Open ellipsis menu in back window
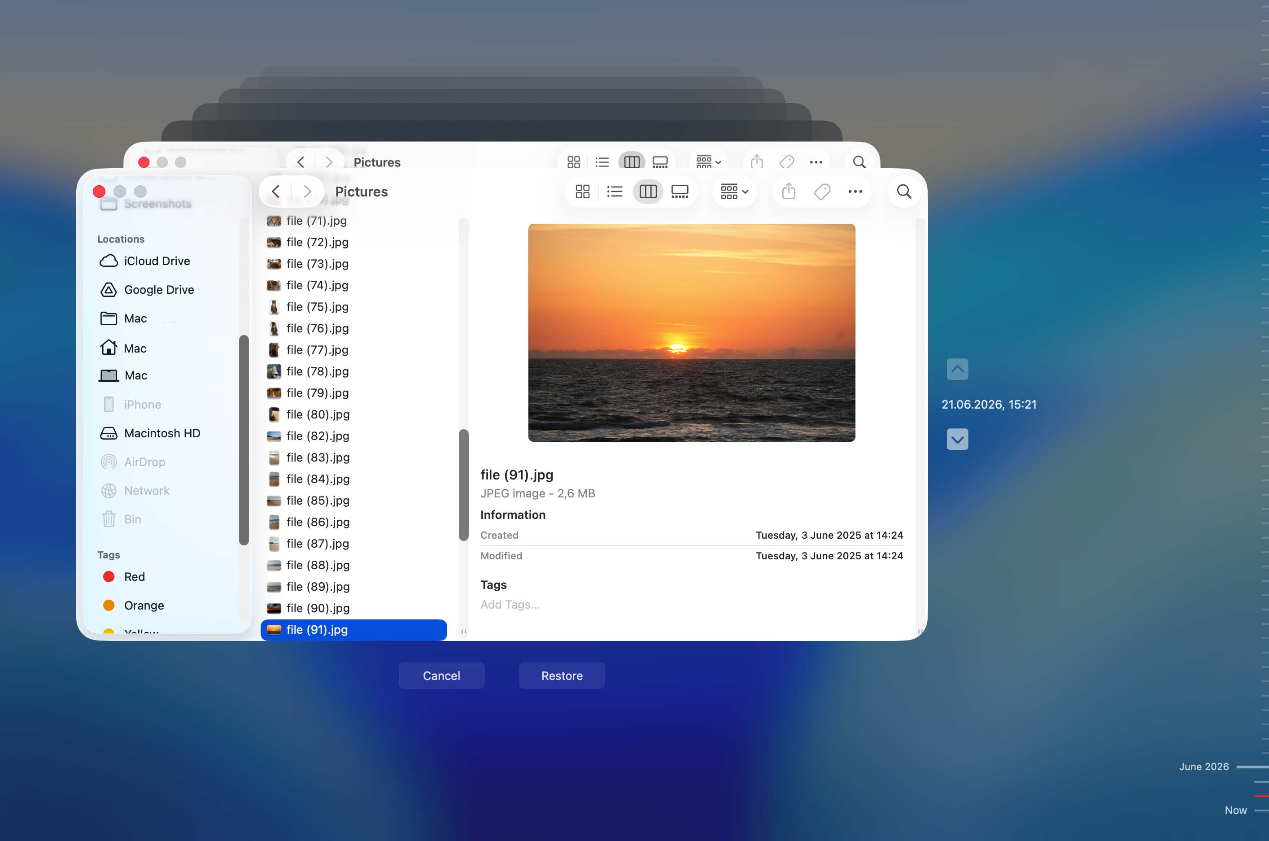1269x841 pixels. click(816, 162)
